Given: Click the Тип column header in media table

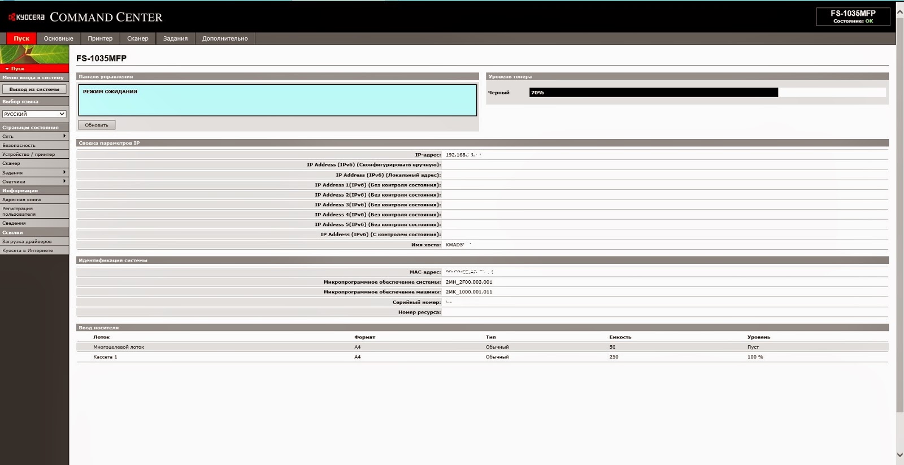Looking at the screenshot, I should 490,337.
